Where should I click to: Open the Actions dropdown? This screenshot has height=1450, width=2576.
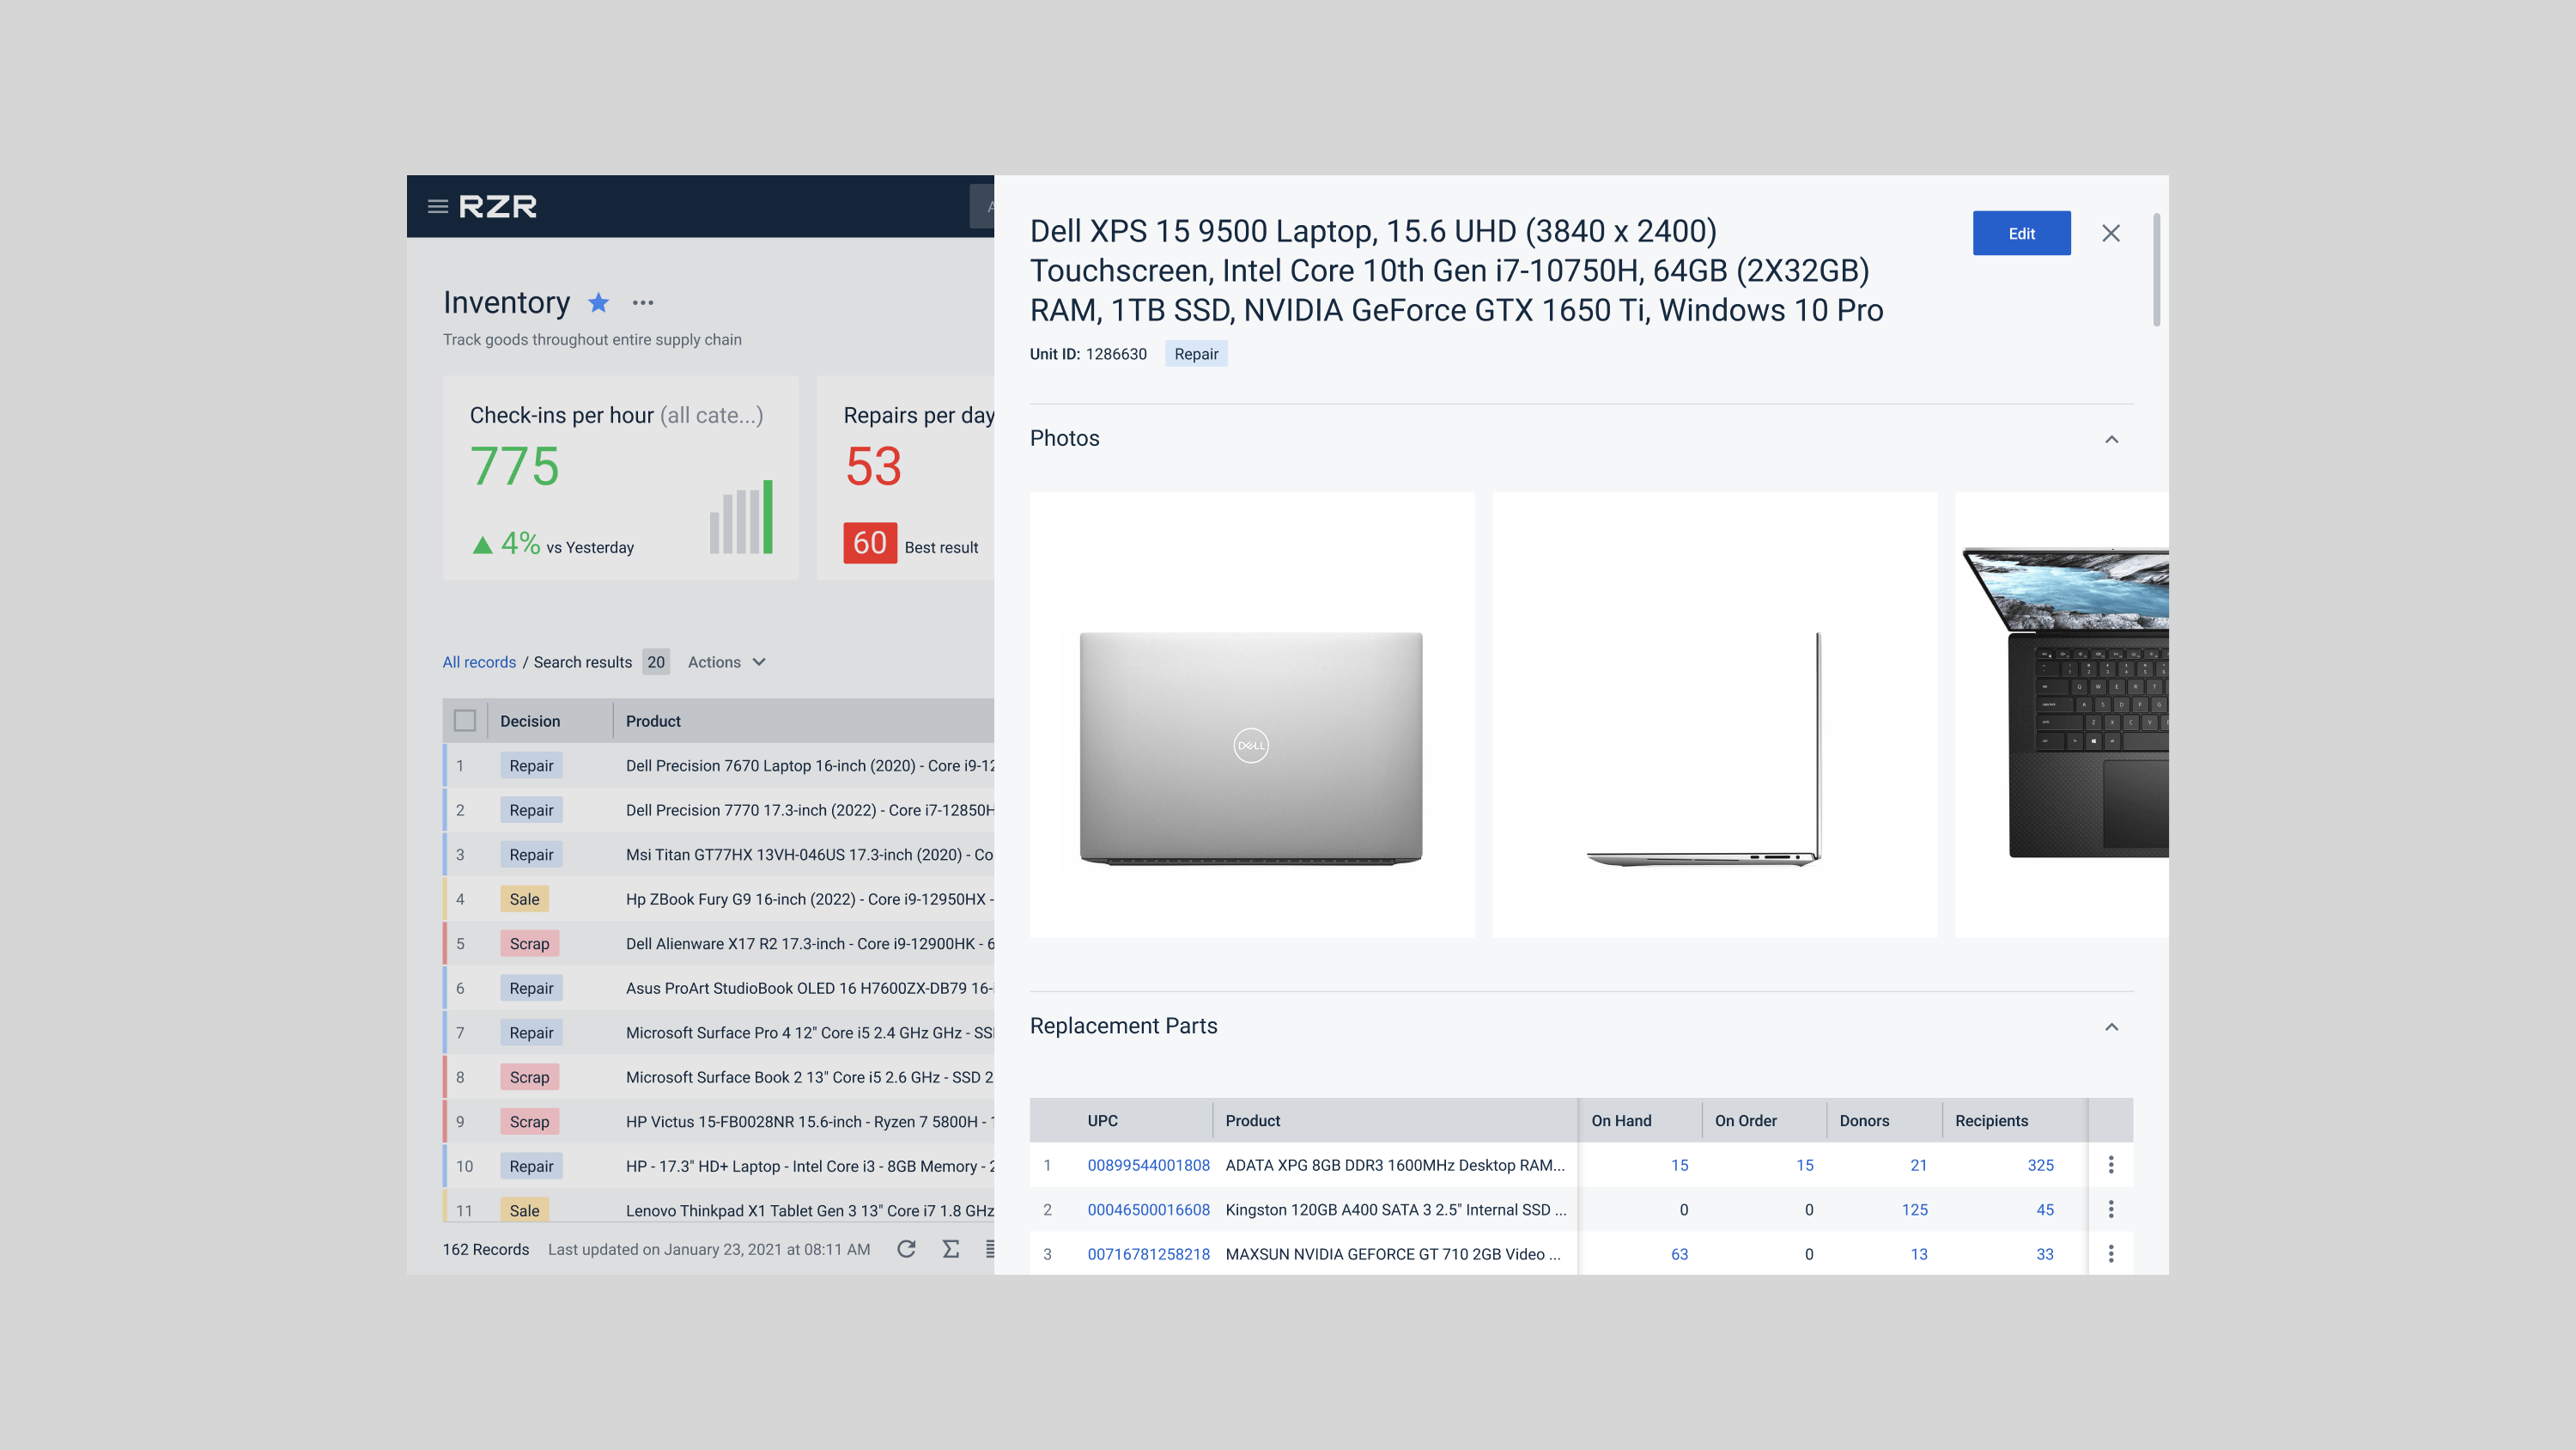(x=727, y=661)
